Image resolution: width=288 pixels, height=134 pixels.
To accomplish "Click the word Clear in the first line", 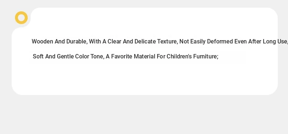I will point(114,42).
